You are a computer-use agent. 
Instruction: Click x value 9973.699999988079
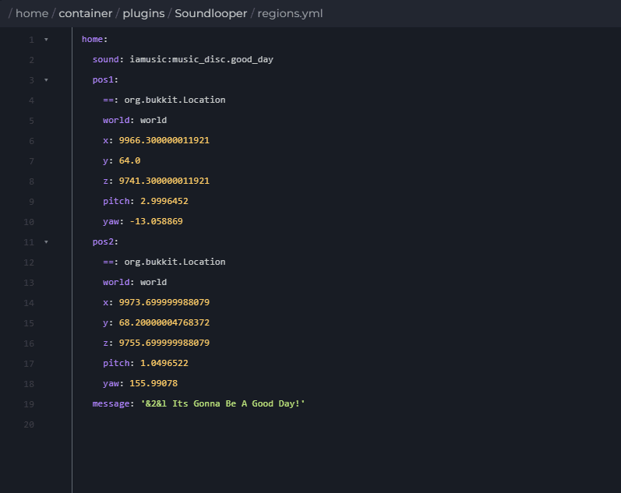point(164,302)
